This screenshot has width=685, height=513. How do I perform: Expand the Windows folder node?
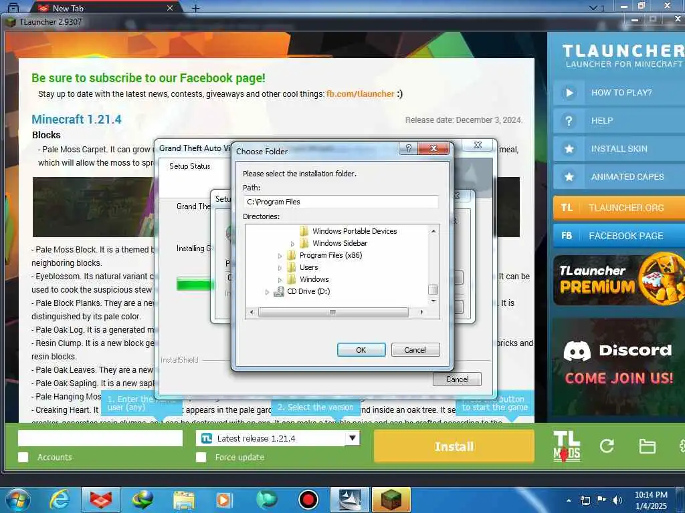point(280,280)
